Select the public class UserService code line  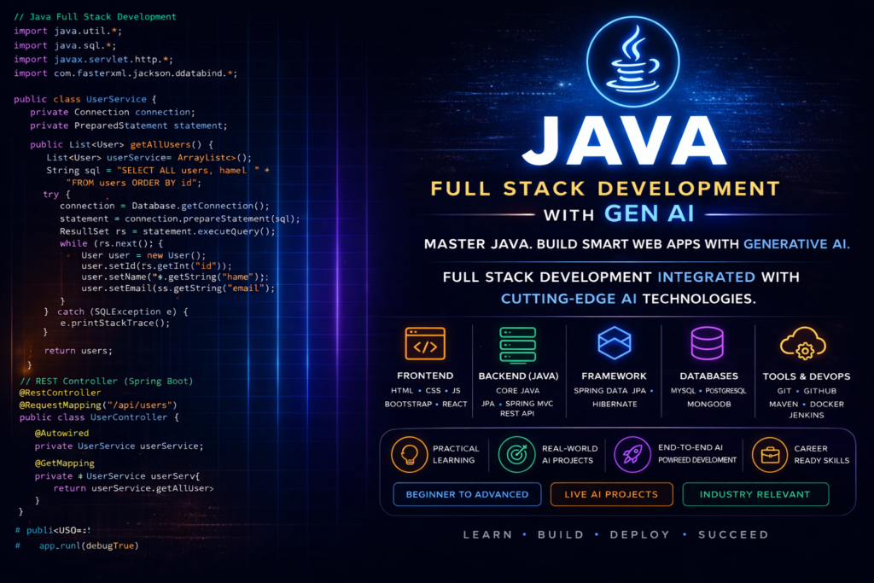point(85,99)
